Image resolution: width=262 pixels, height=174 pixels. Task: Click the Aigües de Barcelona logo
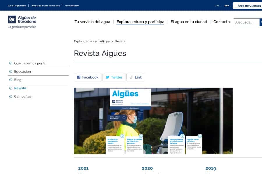(22, 22)
